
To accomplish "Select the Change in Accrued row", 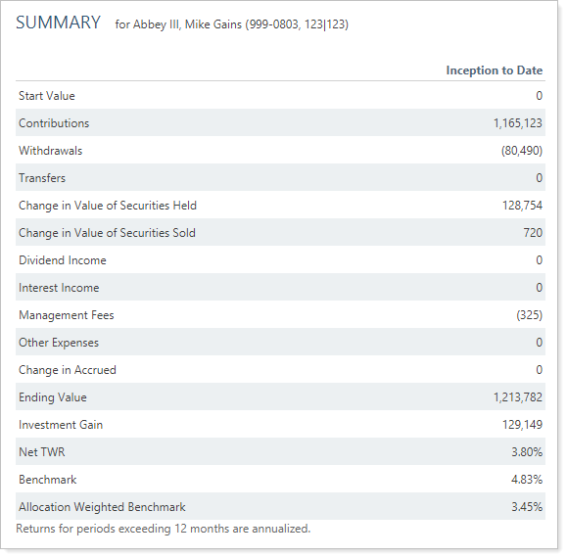I will pos(280,370).
